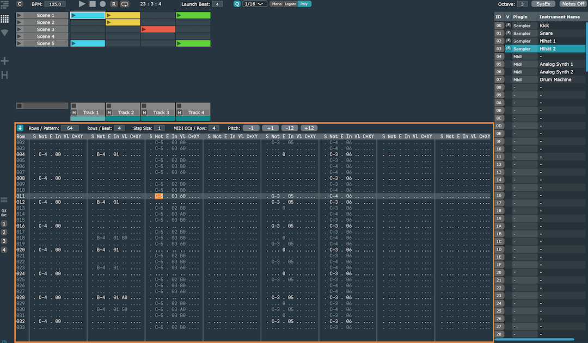The width and height of the screenshot is (588, 343).
Task: Click the Stop transport button
Action: tap(92, 4)
